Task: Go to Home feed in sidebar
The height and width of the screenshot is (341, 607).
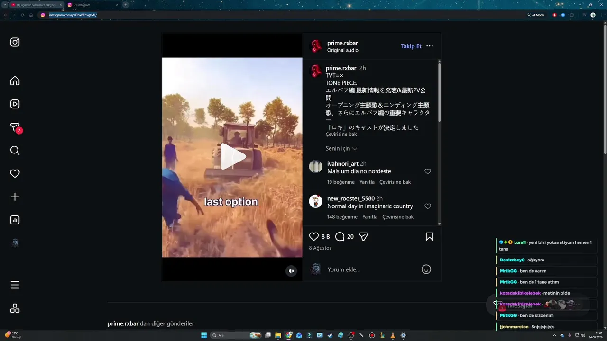Action: click(15, 81)
